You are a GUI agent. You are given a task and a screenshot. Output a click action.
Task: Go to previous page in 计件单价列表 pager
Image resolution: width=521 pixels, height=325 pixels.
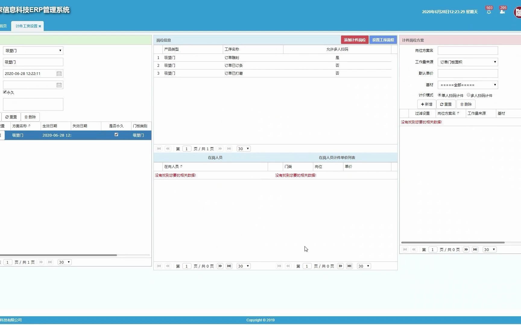click(288, 266)
